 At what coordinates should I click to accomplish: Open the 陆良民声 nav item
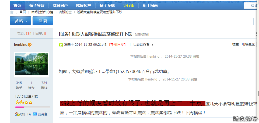coord(60,5)
